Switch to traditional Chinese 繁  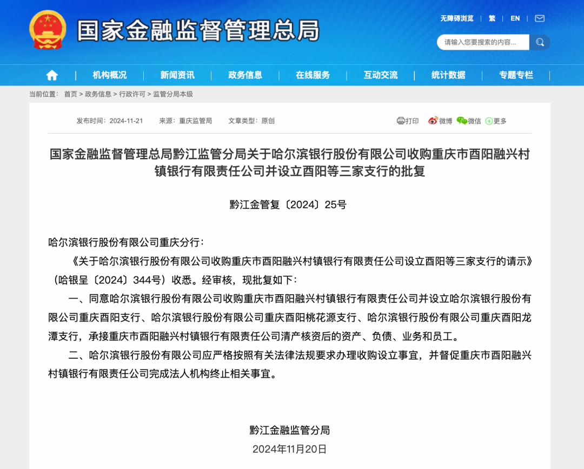point(492,18)
